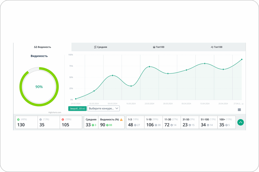Screen dimensions: 259x172
Task: Click the chart data point at 24.02.2024
Action: [76, 99]
